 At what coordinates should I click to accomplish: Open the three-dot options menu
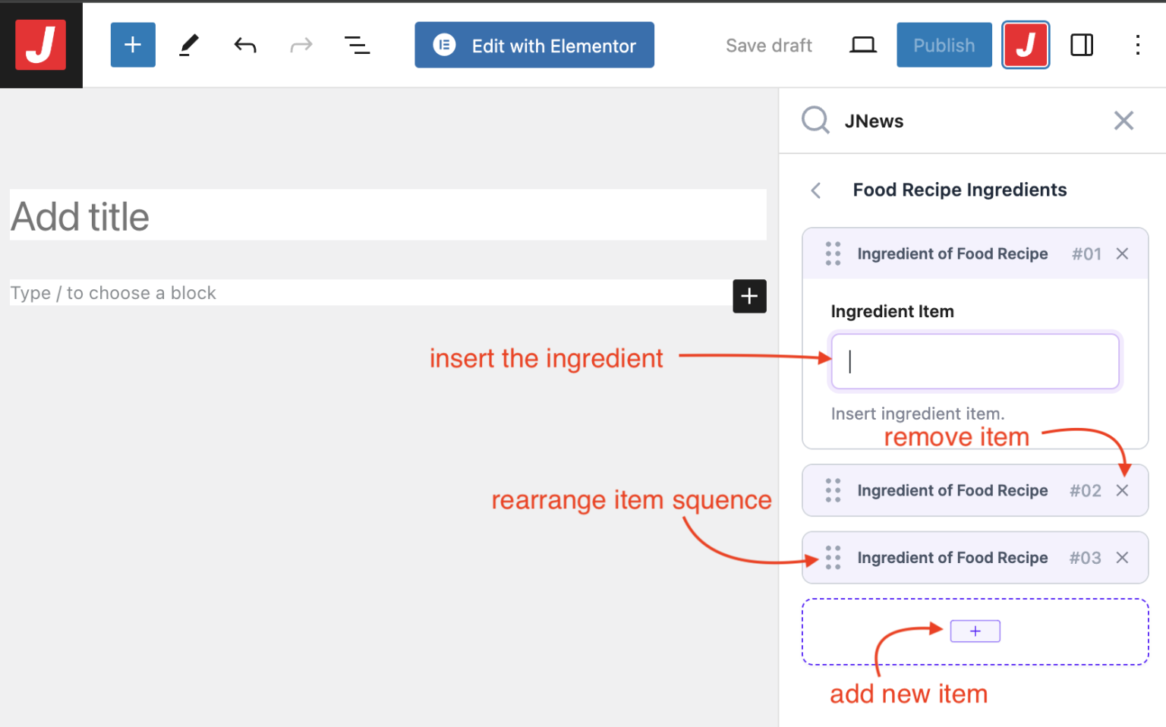coord(1138,45)
